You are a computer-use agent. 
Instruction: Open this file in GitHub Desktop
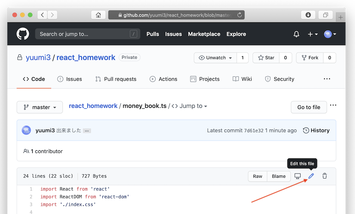tap(297, 176)
